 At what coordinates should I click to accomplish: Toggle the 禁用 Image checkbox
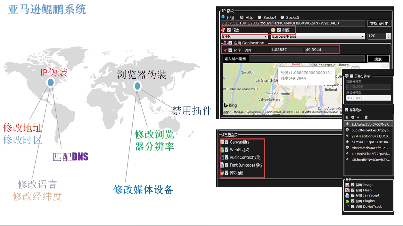[x=353, y=185]
